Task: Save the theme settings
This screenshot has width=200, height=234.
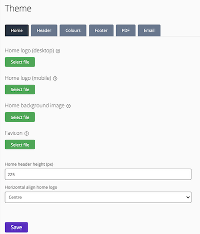Action: [16, 228]
